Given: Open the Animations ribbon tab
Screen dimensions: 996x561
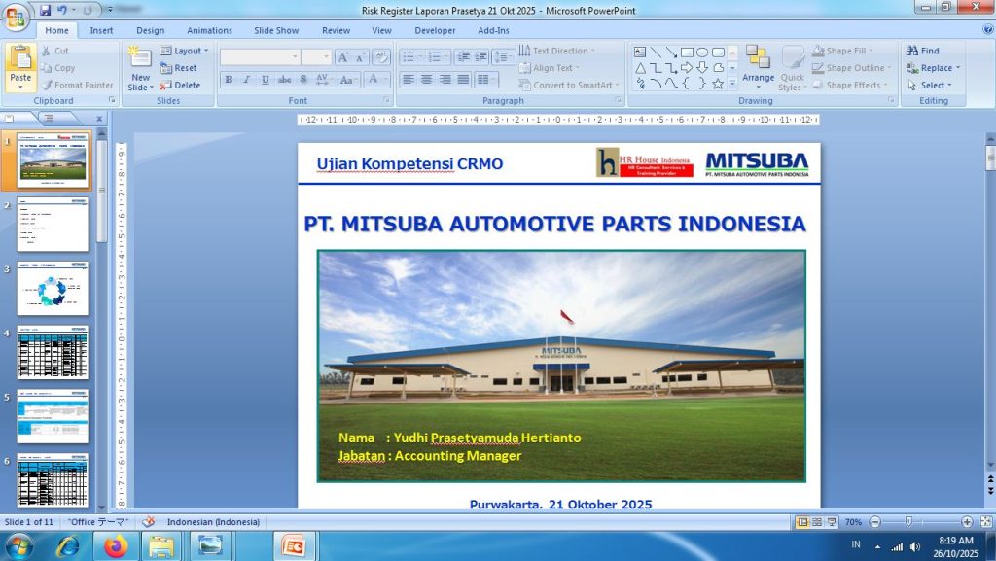Looking at the screenshot, I should pos(209,30).
